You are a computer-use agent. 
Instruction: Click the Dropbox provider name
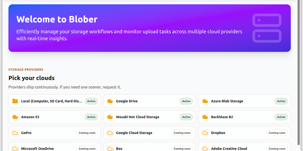coord(218,133)
